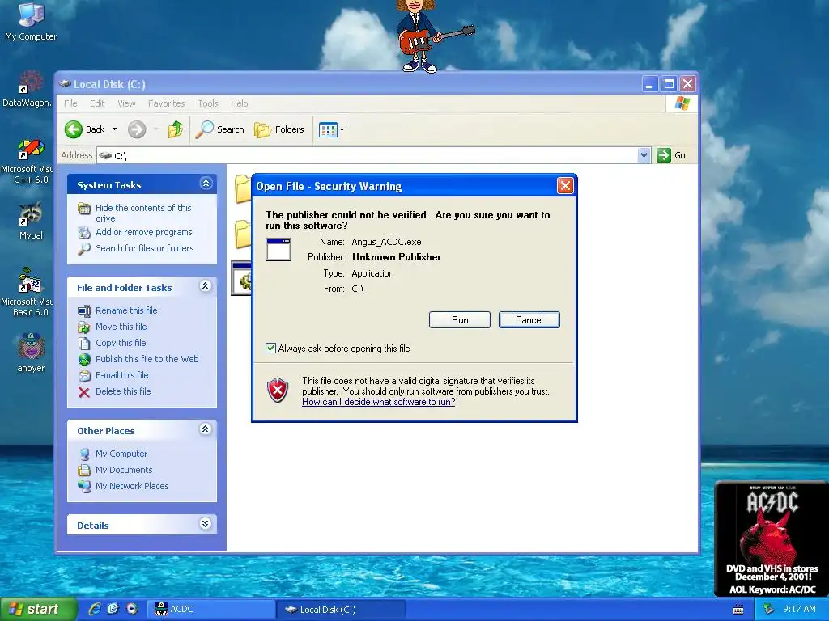Expand the Details panel

(206, 524)
